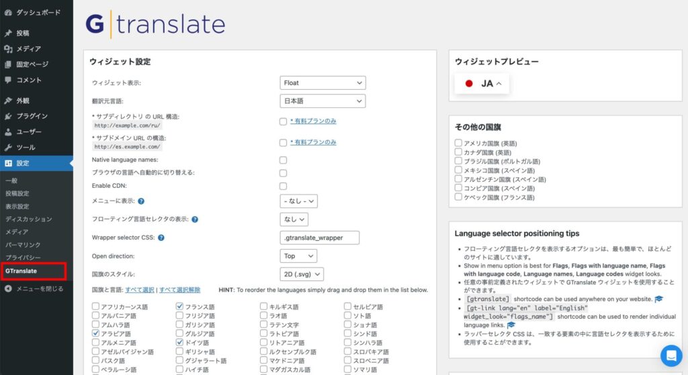The height and width of the screenshot is (375, 688).
Task: Click the Posts pin icon
Action: pos(8,33)
